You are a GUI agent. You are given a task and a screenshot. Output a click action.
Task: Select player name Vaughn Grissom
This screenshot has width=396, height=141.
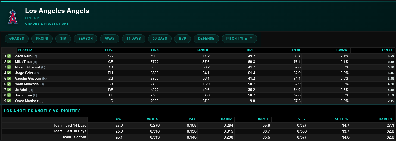click(x=28, y=79)
